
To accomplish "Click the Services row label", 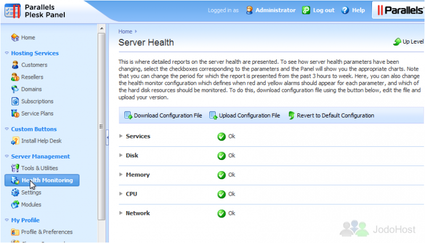I will (138, 136).
